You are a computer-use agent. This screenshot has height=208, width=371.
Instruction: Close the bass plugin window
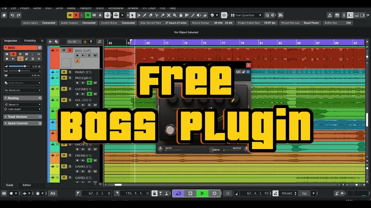pyautogui.click(x=248, y=65)
